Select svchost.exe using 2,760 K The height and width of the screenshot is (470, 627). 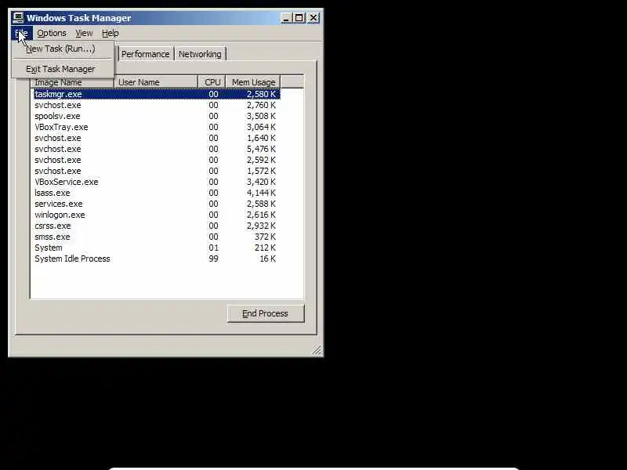[157, 105]
